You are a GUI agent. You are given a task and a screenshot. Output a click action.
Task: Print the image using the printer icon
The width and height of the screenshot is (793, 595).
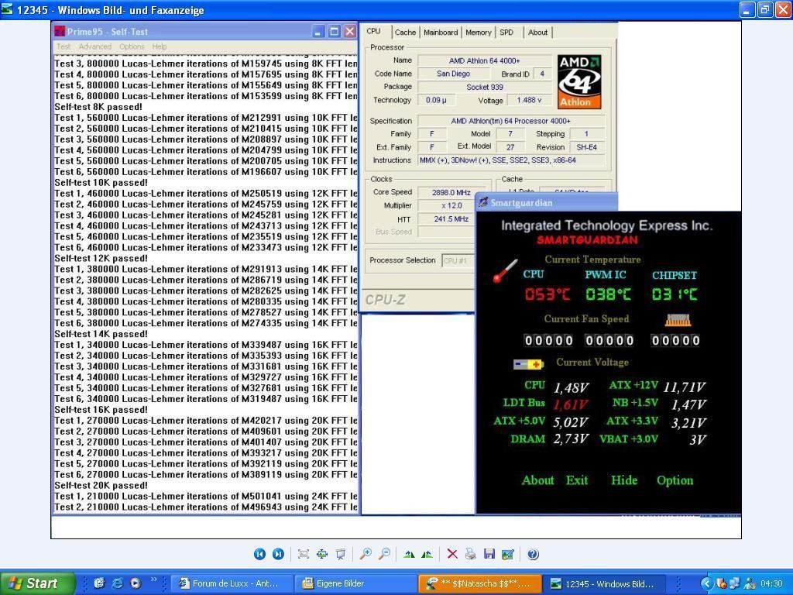tap(471, 554)
